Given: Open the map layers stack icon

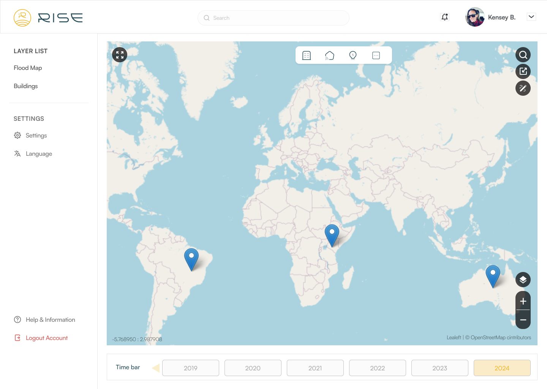Looking at the screenshot, I should (523, 280).
